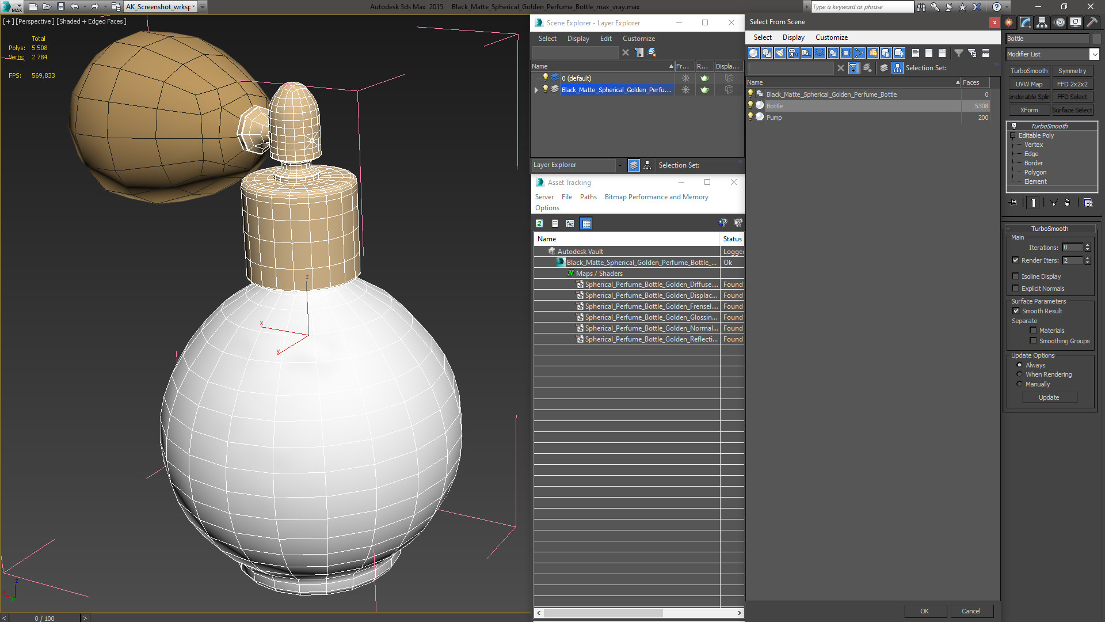The width and height of the screenshot is (1105, 622).
Task: Uncheck the Smooth Result checkbox
Action: tap(1016, 311)
